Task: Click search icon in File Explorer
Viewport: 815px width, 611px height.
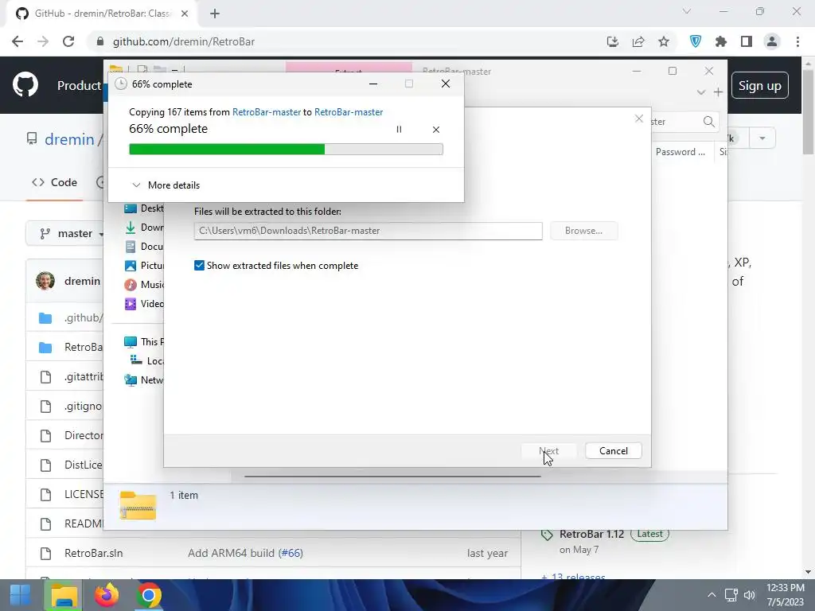Action: pyautogui.click(x=709, y=122)
